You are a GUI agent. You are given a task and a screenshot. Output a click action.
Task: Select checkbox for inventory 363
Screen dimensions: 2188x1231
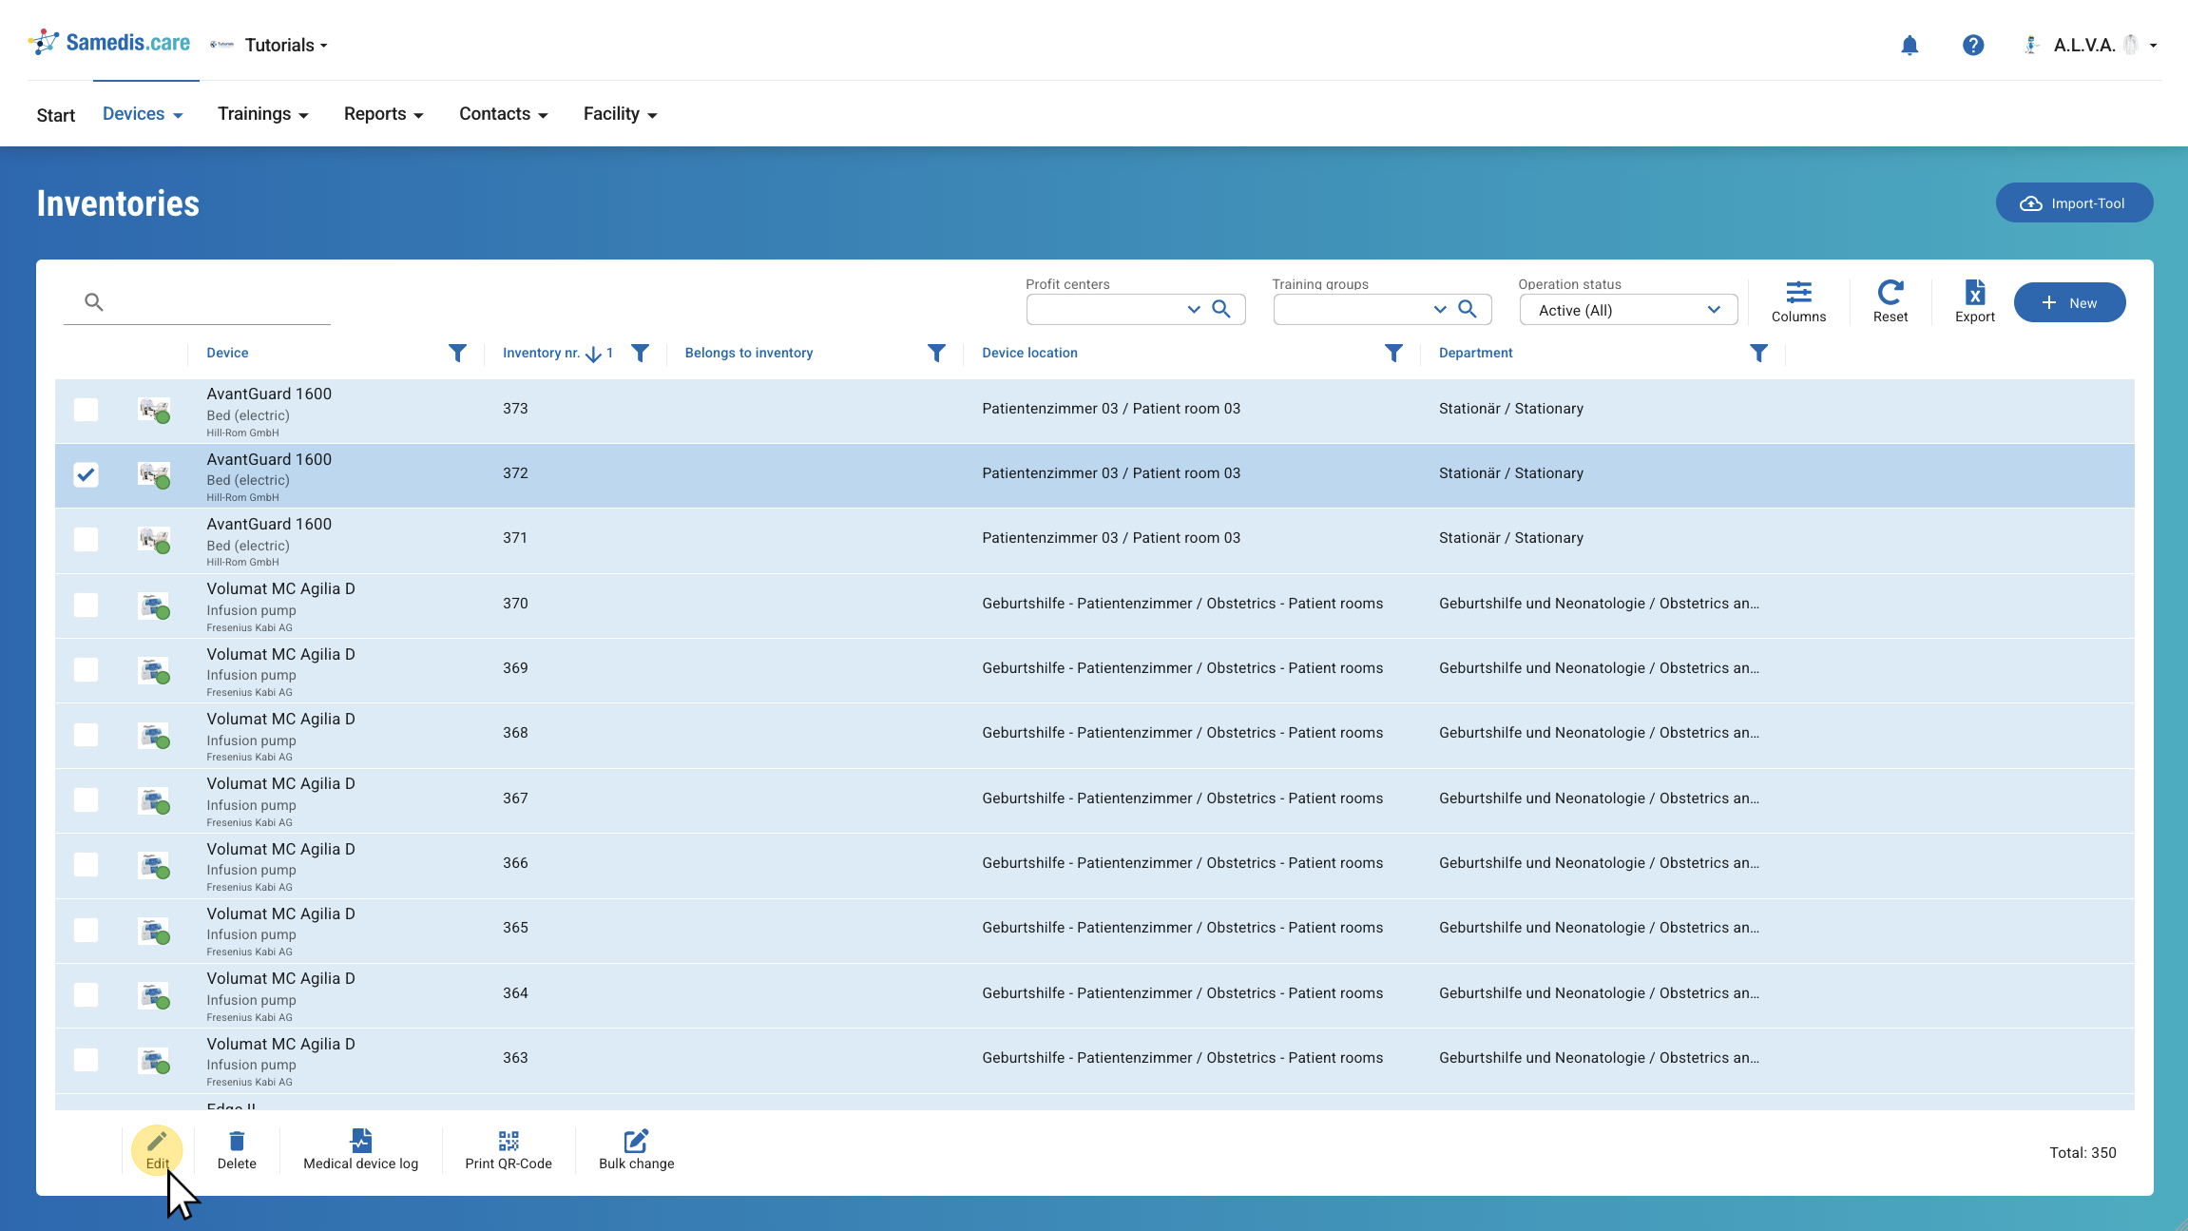(86, 1059)
